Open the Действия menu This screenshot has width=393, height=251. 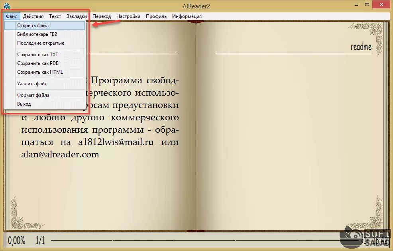[x=33, y=16]
